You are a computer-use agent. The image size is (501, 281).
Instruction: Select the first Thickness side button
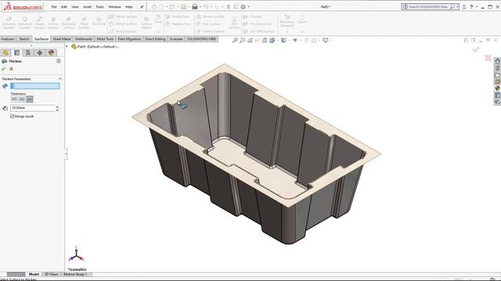click(x=14, y=99)
